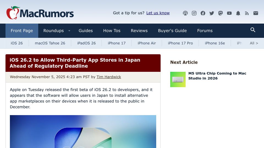The width and height of the screenshot is (264, 148).
Task: Open the Mastodon icon link
Action: coord(220,13)
